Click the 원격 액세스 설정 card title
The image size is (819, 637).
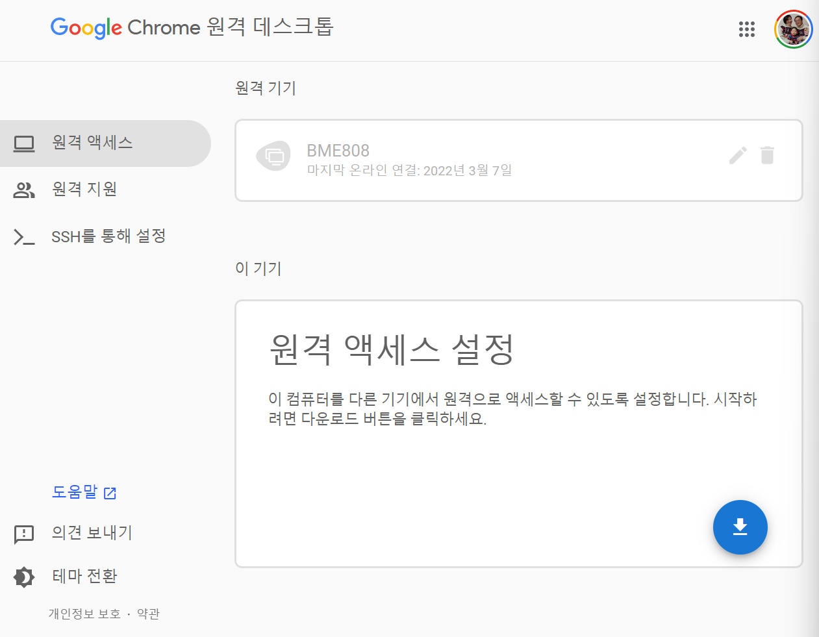392,349
